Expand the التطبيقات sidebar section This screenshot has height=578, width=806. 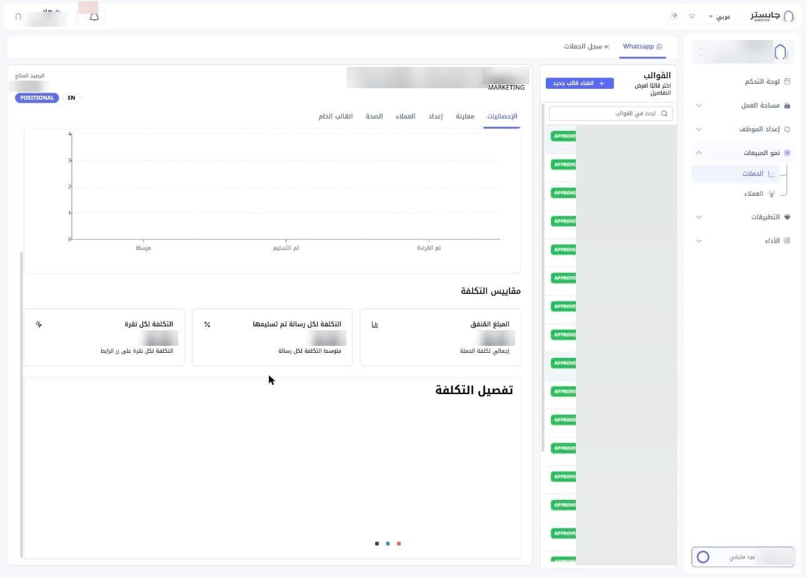(699, 217)
